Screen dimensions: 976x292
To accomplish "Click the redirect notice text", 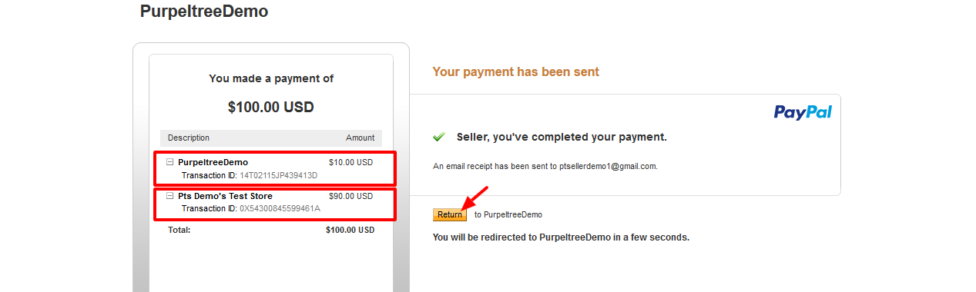I will [561, 237].
